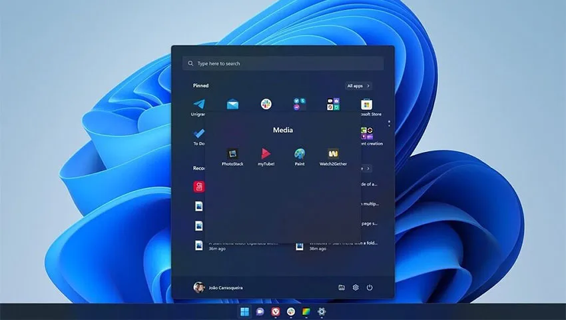Open the Unigram pinned app
The width and height of the screenshot is (566, 320).
pyautogui.click(x=198, y=107)
